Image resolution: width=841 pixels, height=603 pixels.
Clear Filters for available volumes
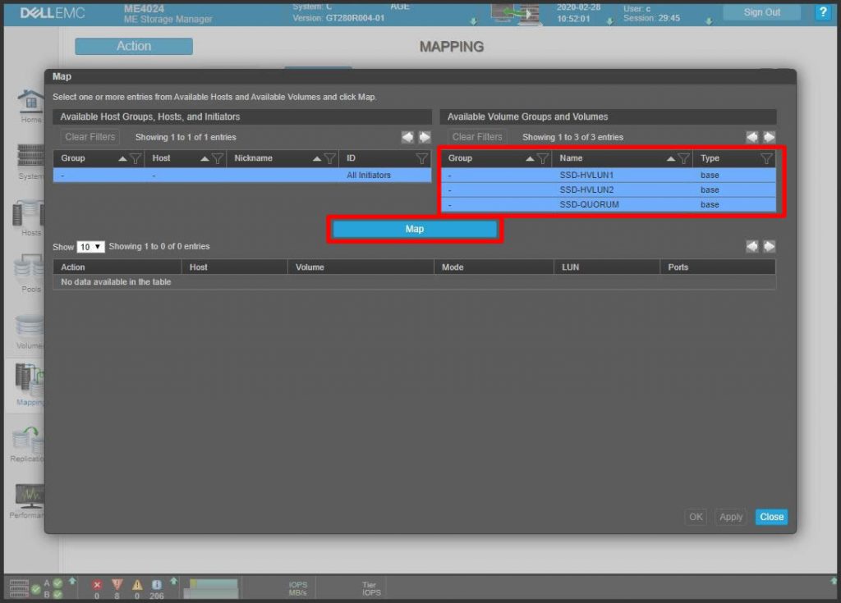(477, 137)
